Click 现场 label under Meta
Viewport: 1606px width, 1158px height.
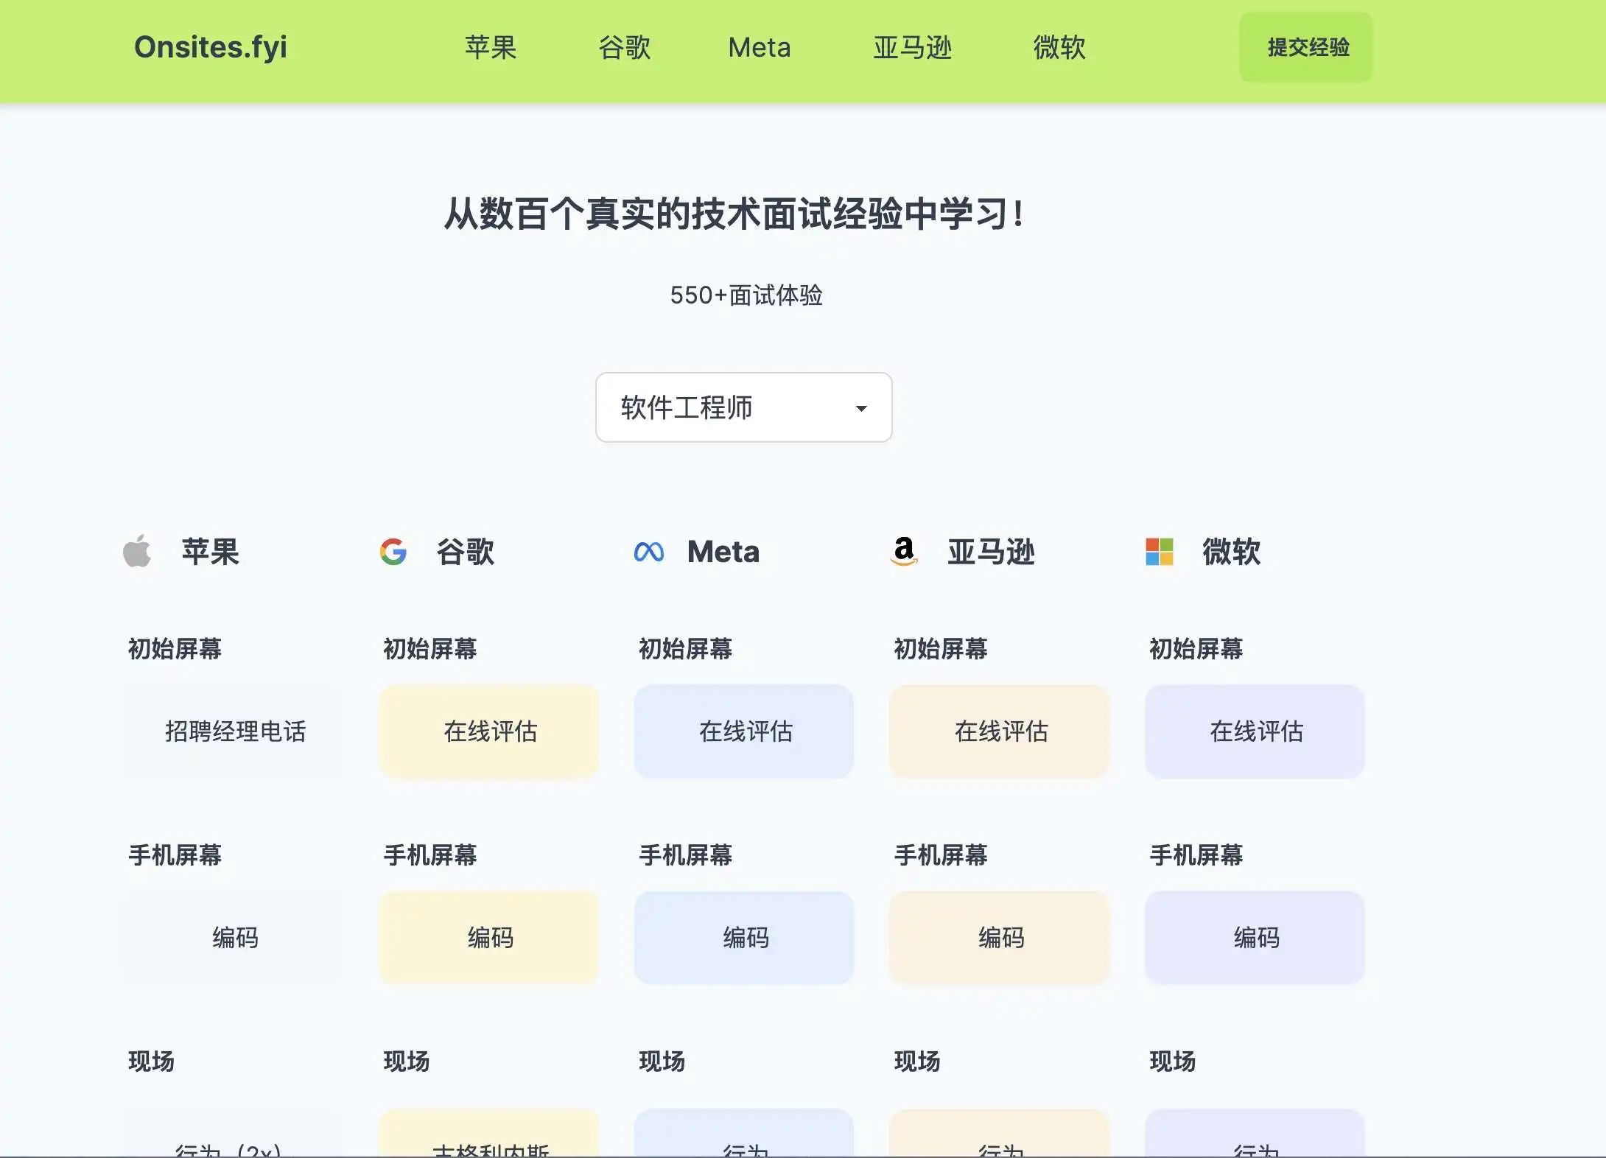[662, 1061]
